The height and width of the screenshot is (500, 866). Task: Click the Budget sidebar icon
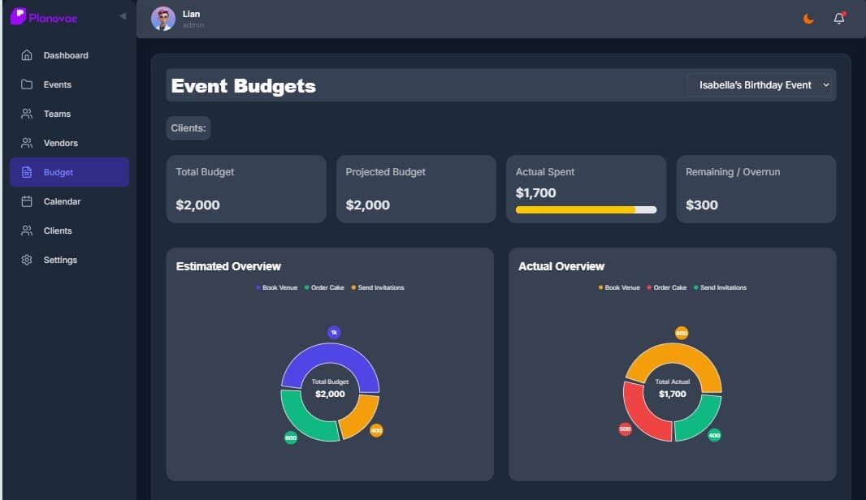point(28,172)
